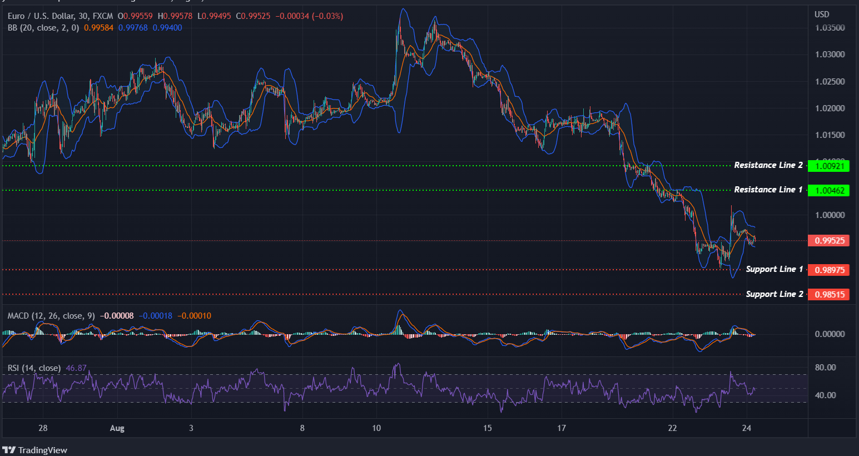Viewport: 859px width, 456px height.
Task: Click the Resistance Line 2 text on chart
Action: coord(768,165)
